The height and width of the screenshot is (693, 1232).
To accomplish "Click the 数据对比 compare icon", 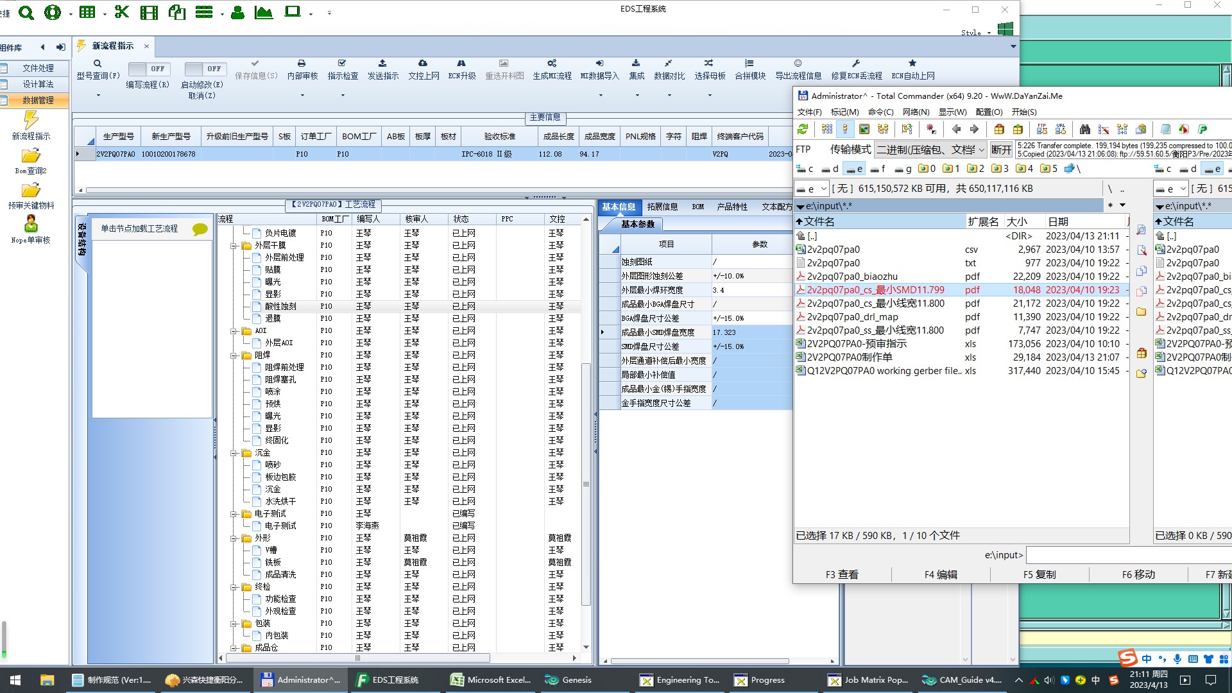I will pyautogui.click(x=669, y=64).
